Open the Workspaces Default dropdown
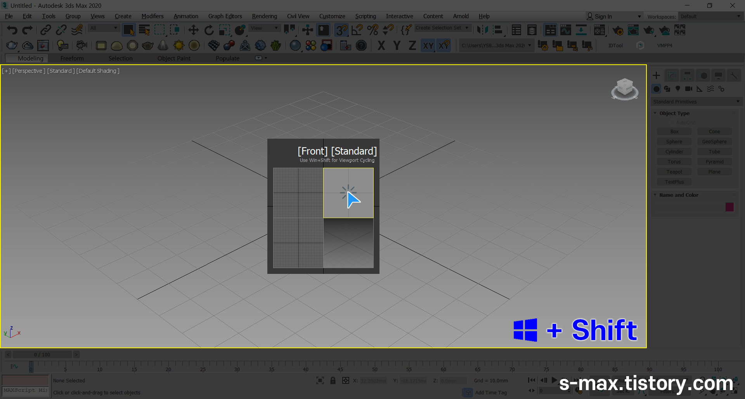745x399 pixels. tap(710, 16)
